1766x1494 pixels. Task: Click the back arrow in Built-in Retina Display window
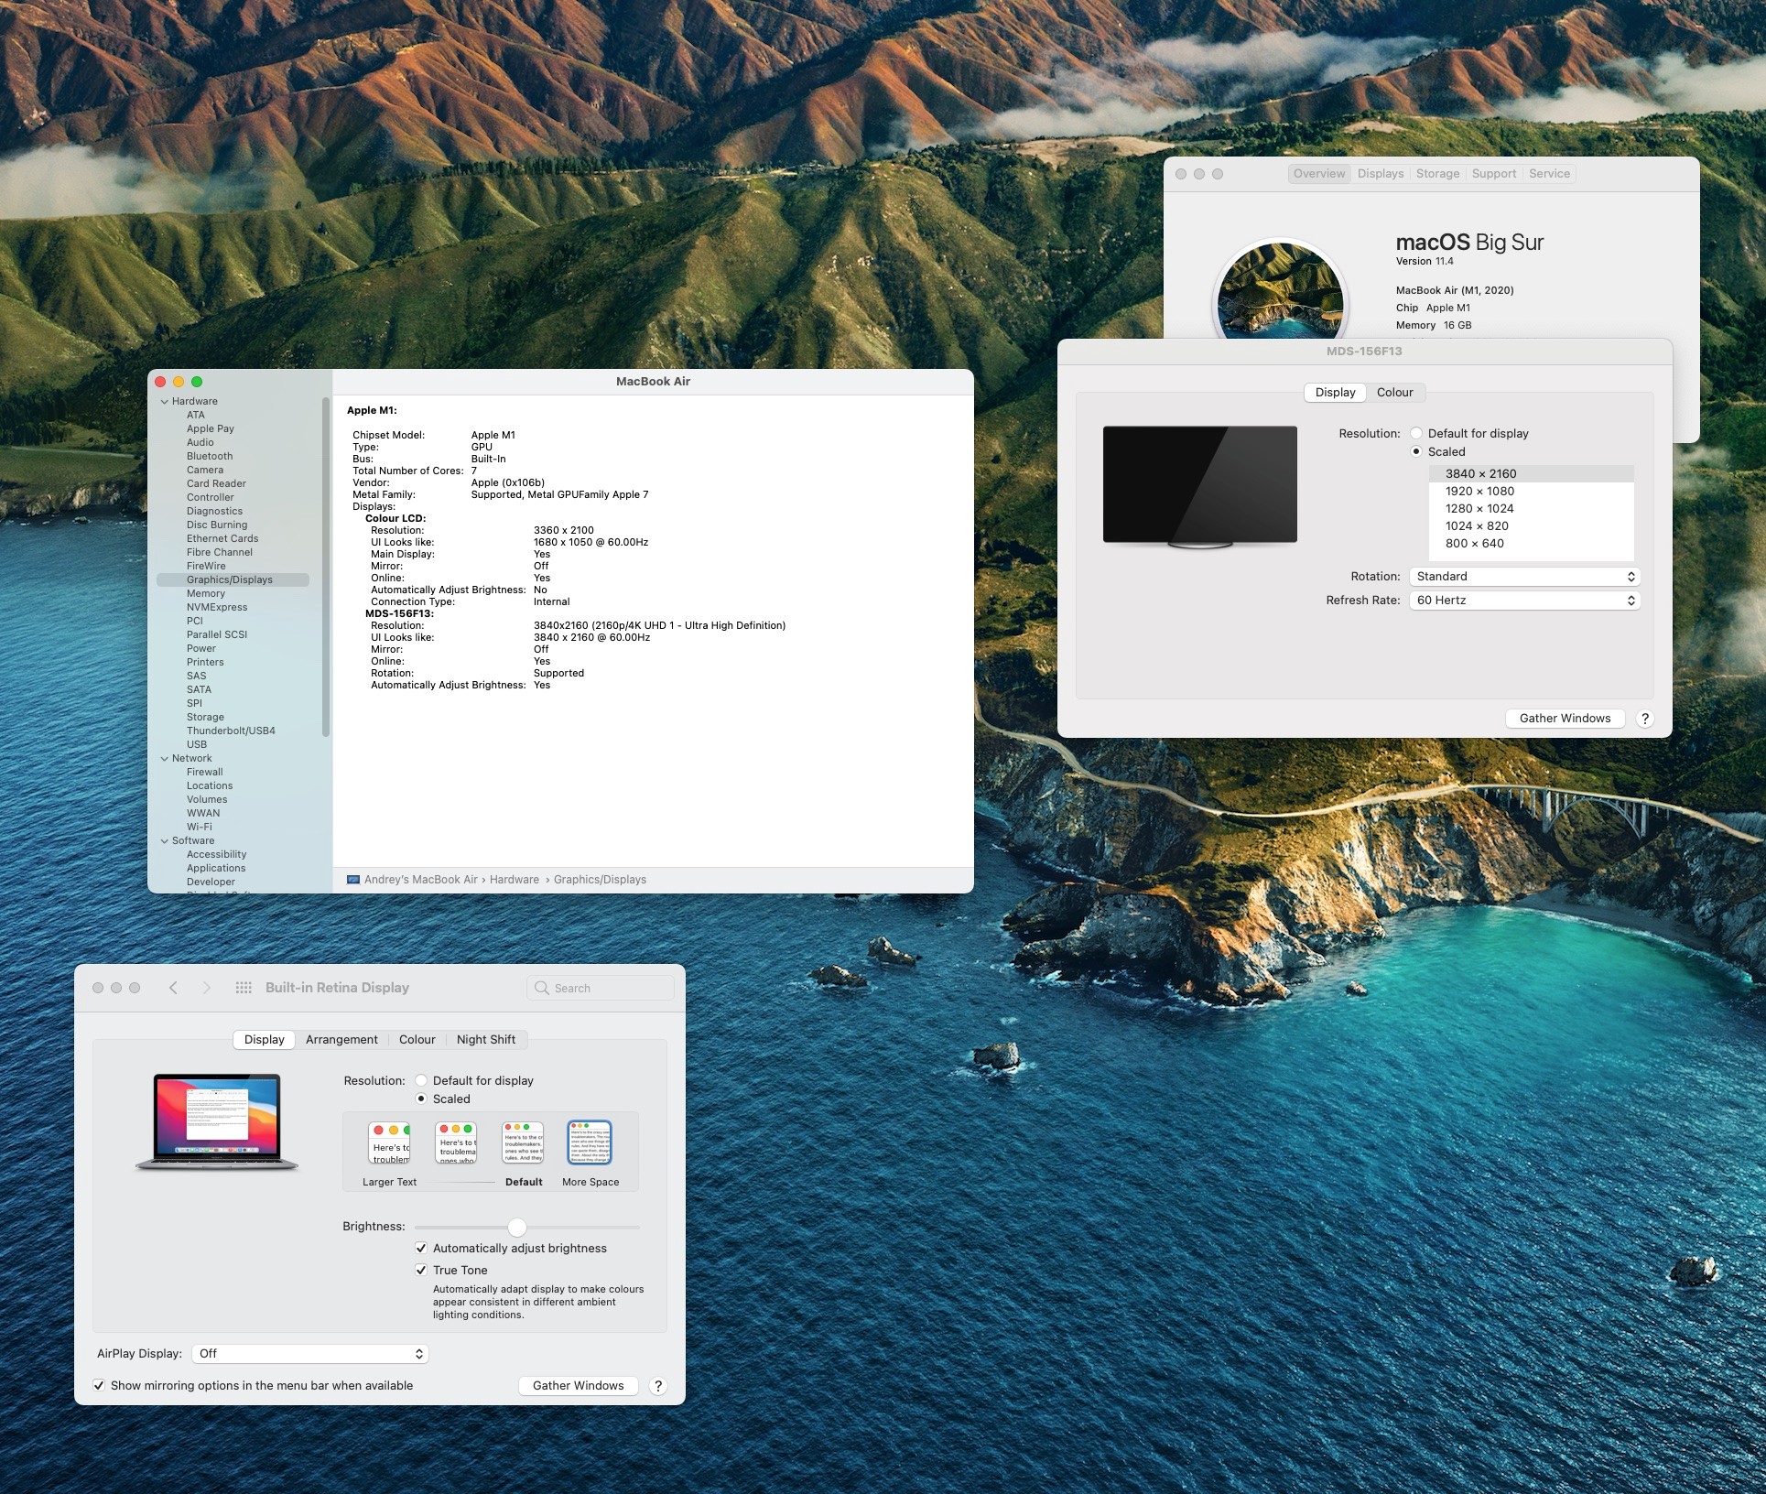coord(173,988)
